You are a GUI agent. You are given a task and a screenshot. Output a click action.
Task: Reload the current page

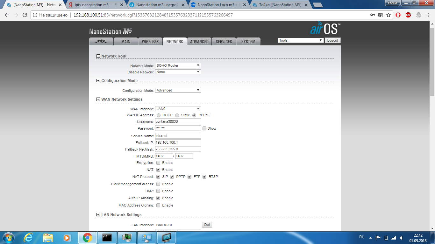pos(25,15)
